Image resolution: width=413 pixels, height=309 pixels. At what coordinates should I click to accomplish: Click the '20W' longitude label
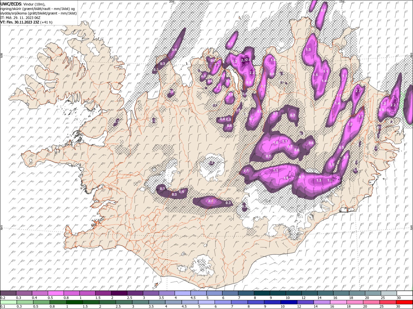(x=172, y=2)
